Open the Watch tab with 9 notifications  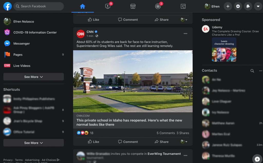[x=108, y=6]
